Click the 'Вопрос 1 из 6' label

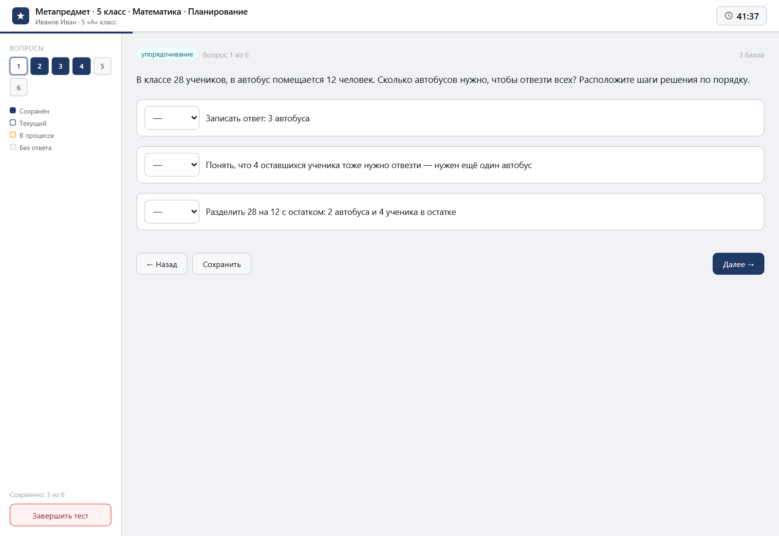click(x=225, y=55)
